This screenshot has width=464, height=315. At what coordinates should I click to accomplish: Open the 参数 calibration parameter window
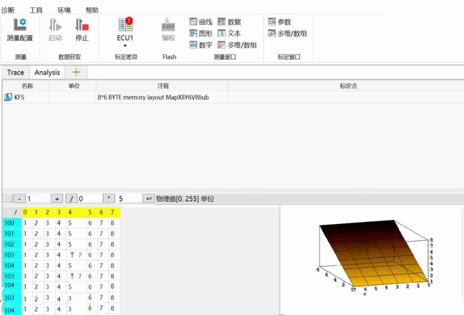tap(280, 21)
